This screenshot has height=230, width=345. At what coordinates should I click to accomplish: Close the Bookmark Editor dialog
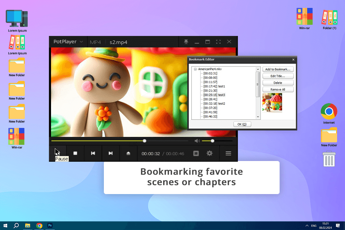[x=293, y=60]
